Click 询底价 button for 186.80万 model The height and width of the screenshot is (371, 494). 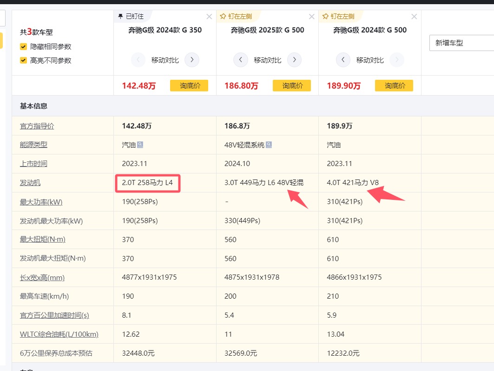click(x=291, y=86)
